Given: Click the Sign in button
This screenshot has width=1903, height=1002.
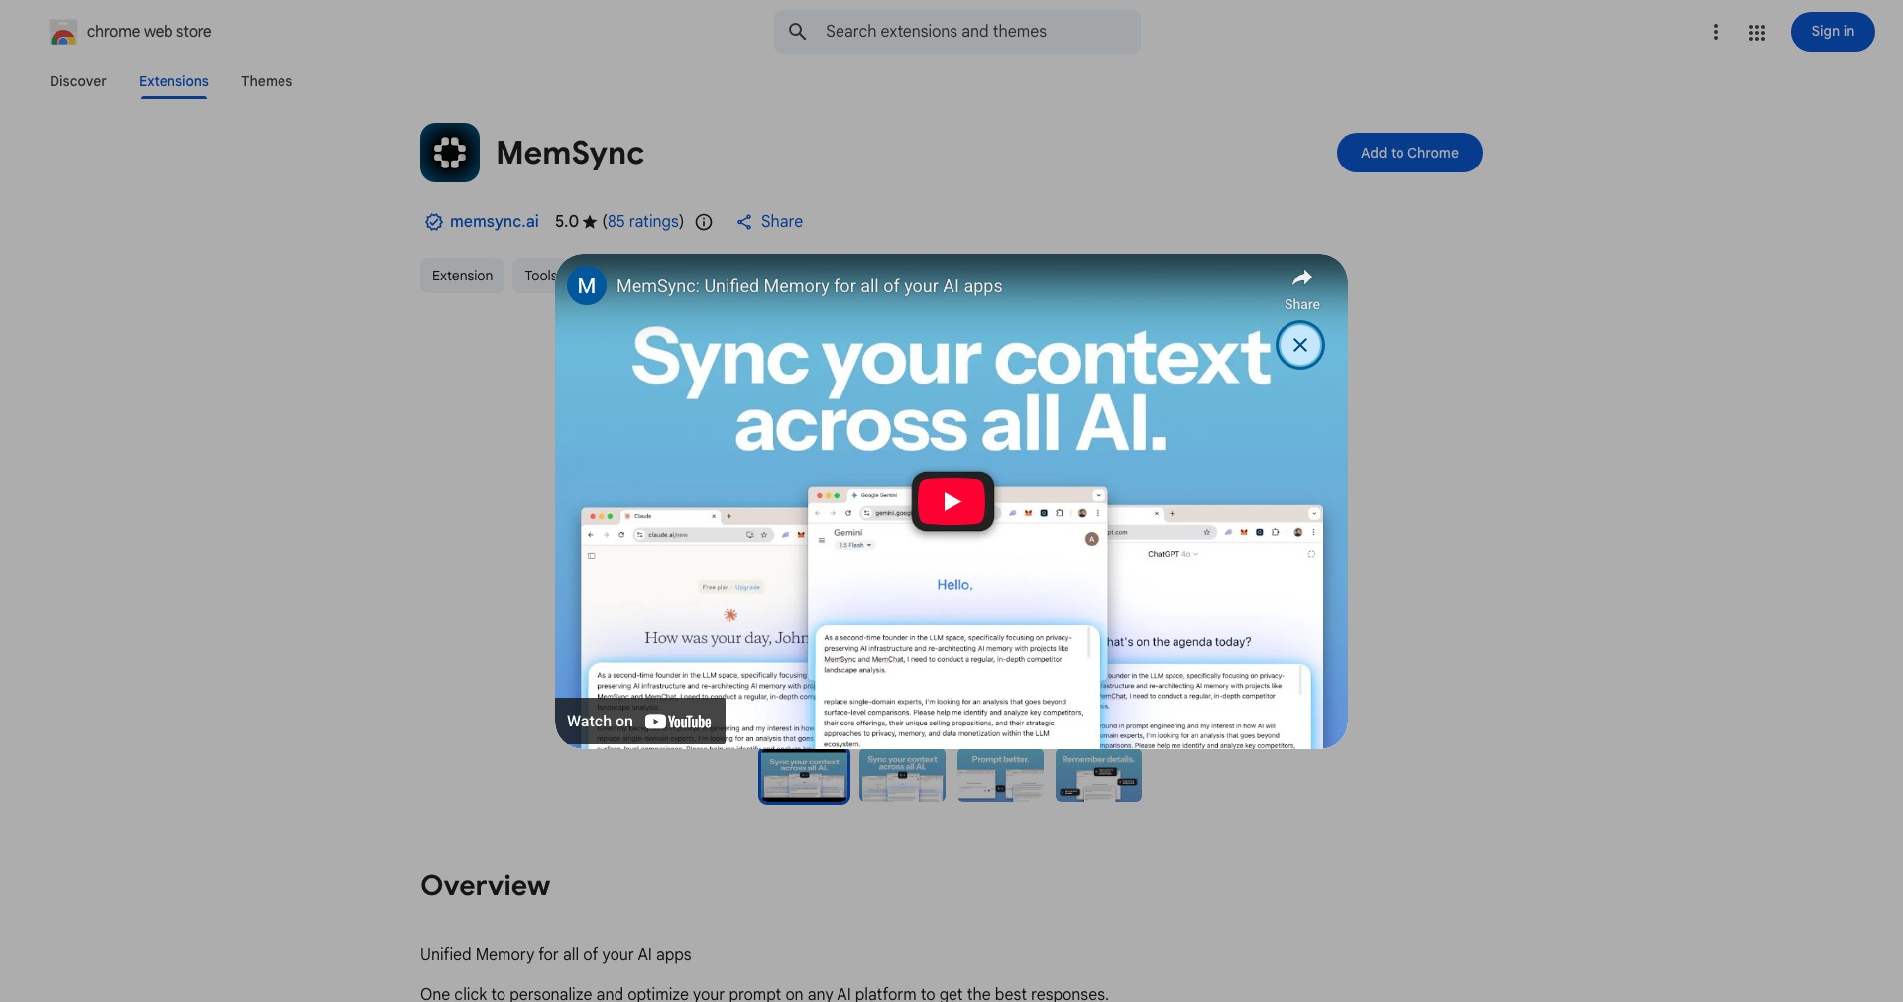Looking at the screenshot, I should tap(1832, 32).
